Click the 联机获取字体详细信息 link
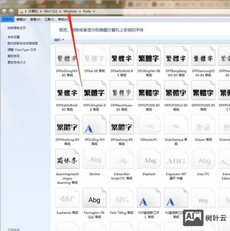The width and height of the screenshot is (230, 231). 23,43
